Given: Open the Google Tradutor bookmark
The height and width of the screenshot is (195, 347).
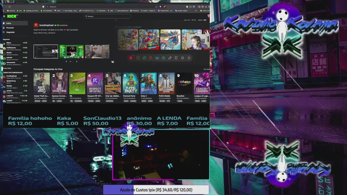Looking at the screenshot, I should tap(181, 11).
